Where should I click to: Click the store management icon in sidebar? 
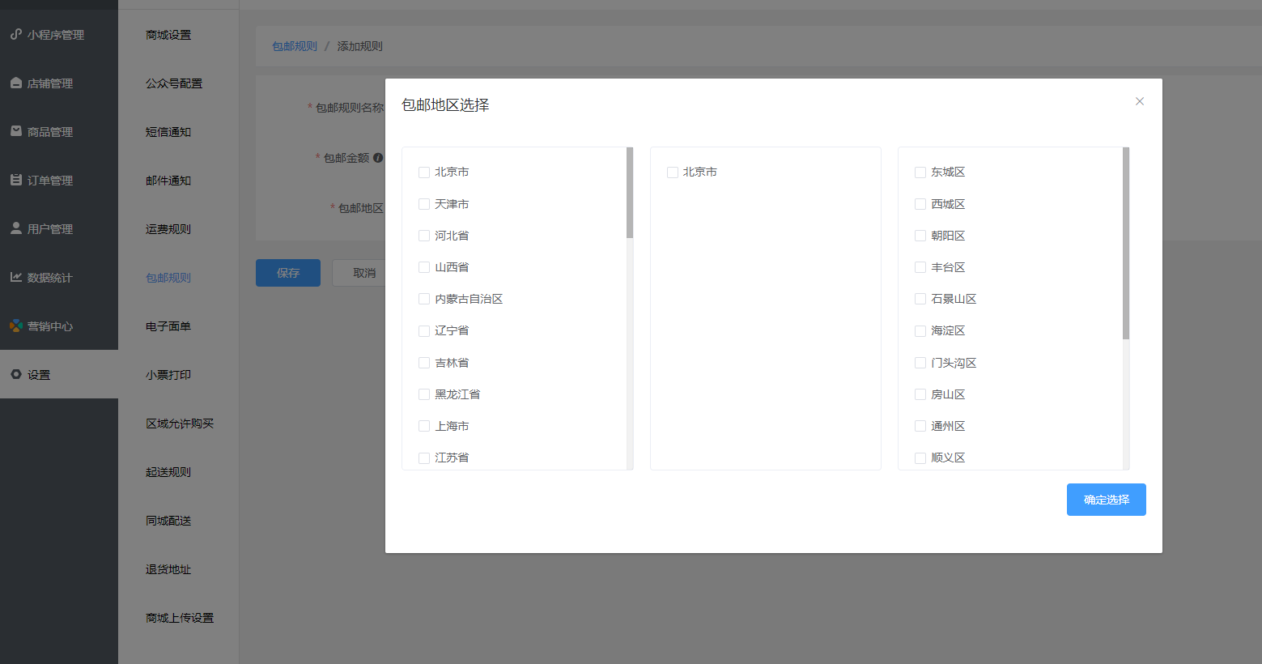tap(15, 83)
